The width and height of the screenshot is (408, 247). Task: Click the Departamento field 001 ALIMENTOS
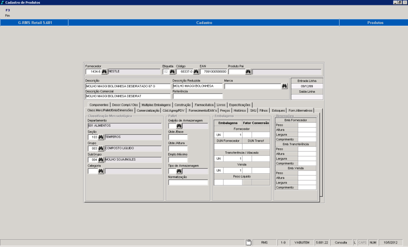[125, 126]
